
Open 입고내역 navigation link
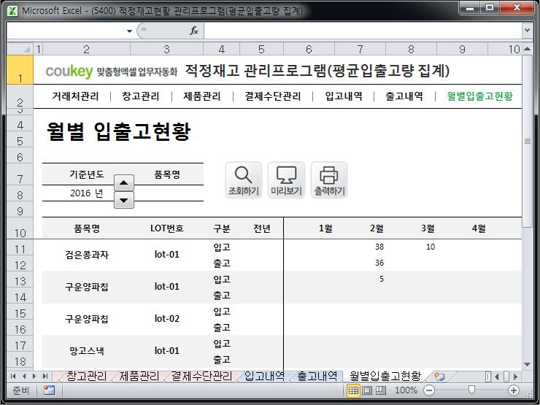click(x=344, y=96)
